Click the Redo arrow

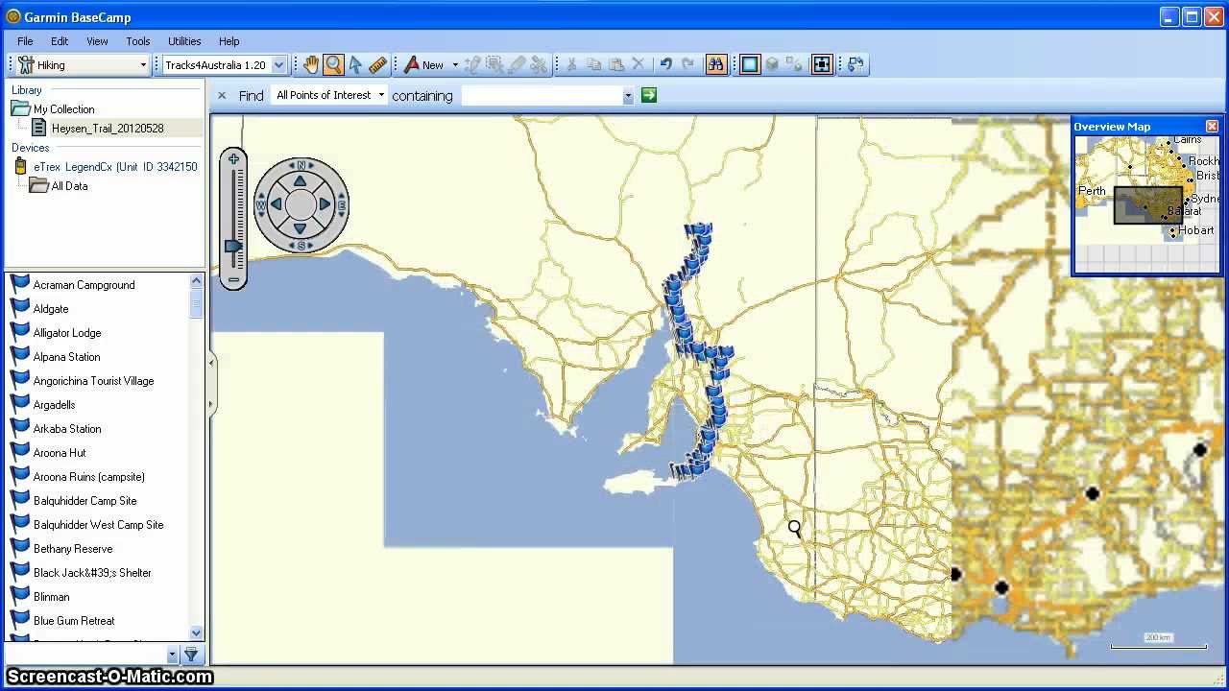(x=687, y=65)
